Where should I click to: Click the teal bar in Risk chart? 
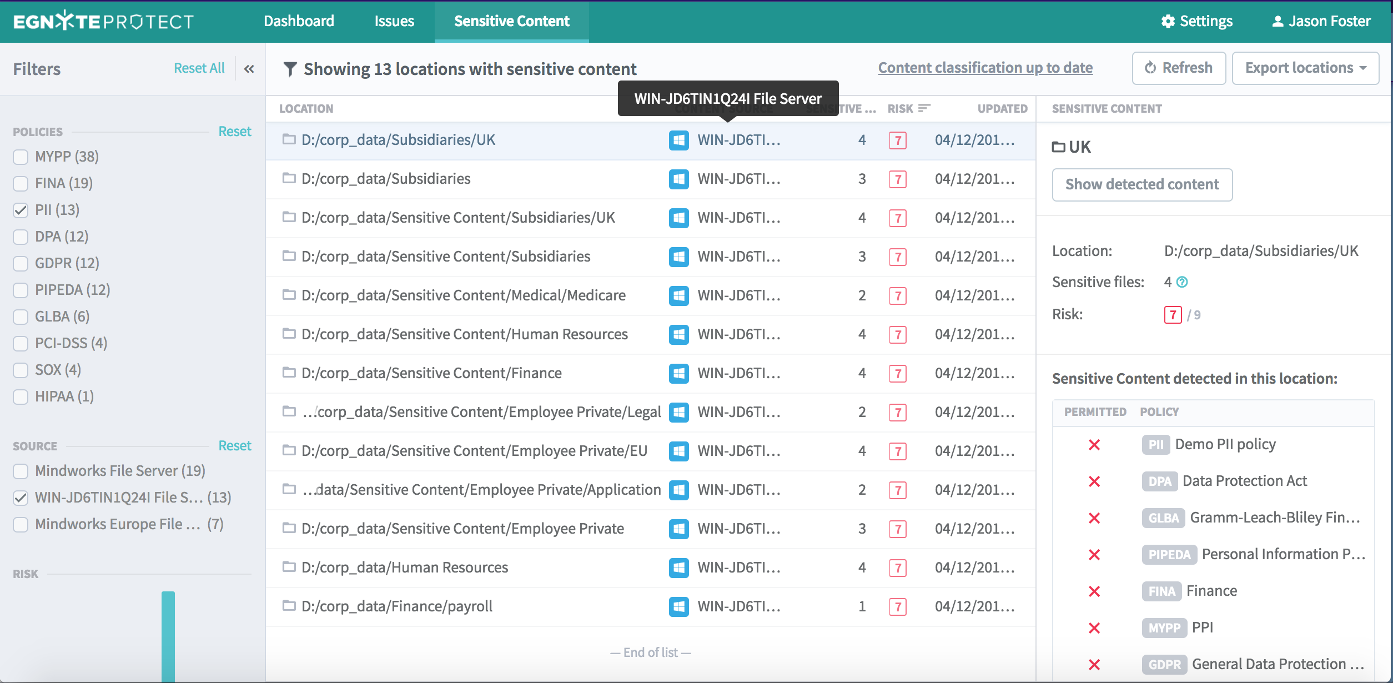tap(168, 636)
